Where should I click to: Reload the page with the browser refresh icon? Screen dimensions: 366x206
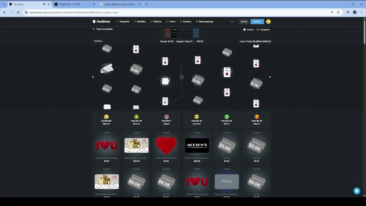click(18, 12)
